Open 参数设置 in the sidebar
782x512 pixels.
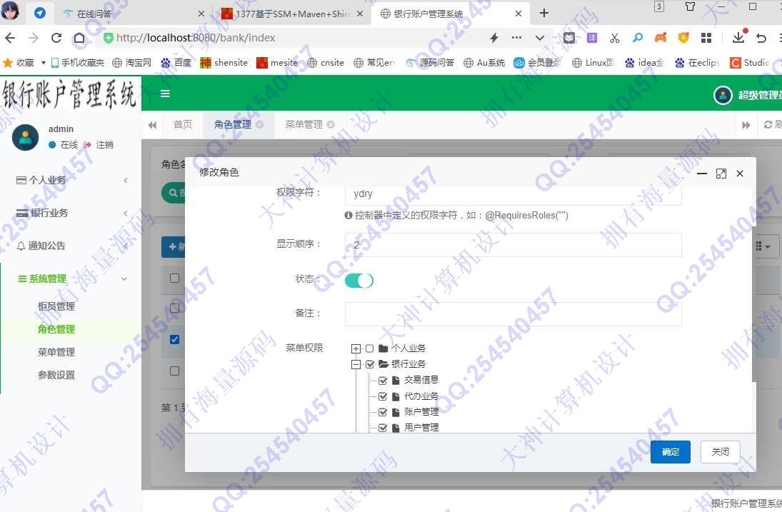56,376
